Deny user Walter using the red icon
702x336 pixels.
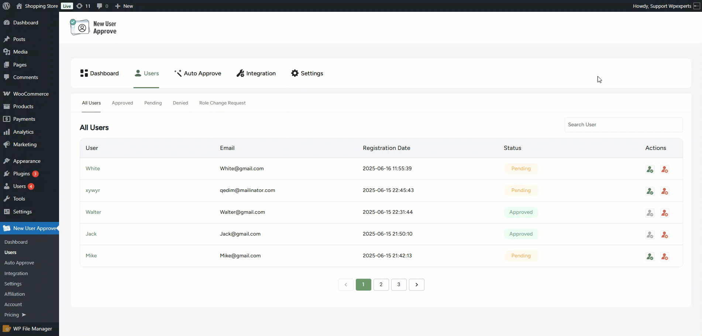[664, 213]
